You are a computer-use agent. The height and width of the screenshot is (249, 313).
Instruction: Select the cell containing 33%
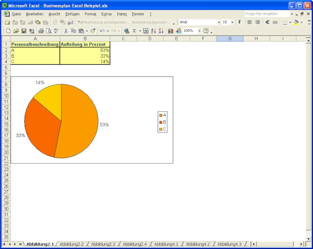[85, 56]
